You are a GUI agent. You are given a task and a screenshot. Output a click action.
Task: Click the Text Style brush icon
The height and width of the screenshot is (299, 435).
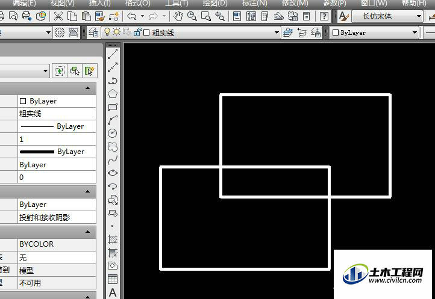[344, 16]
